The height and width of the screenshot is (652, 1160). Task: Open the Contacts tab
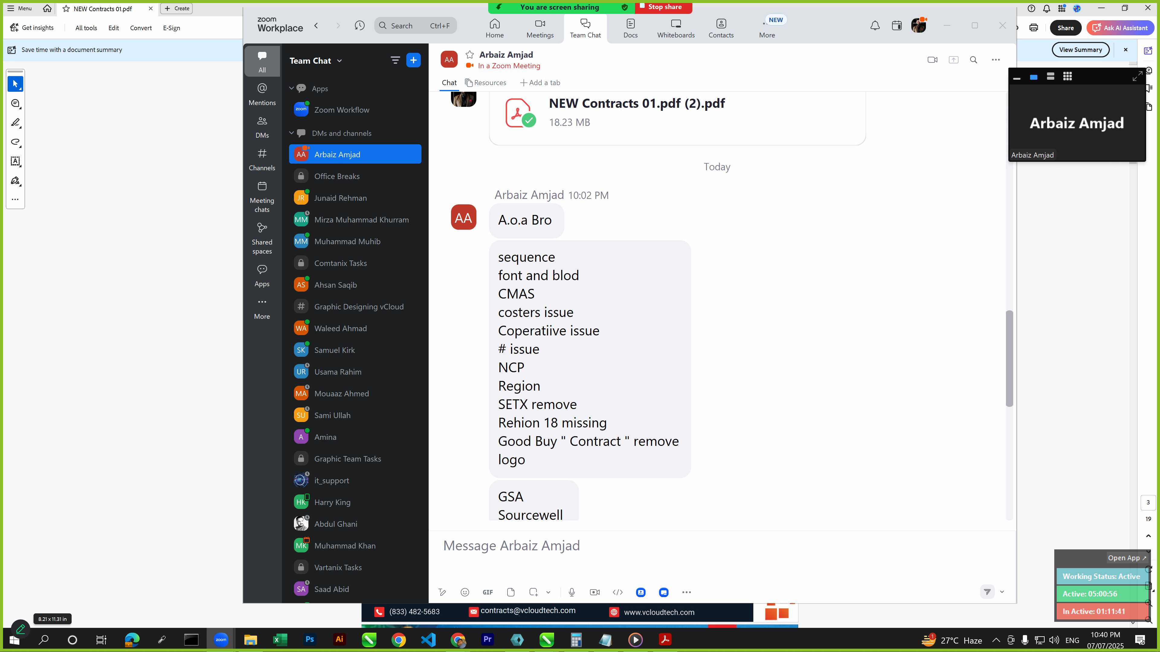[721, 28]
